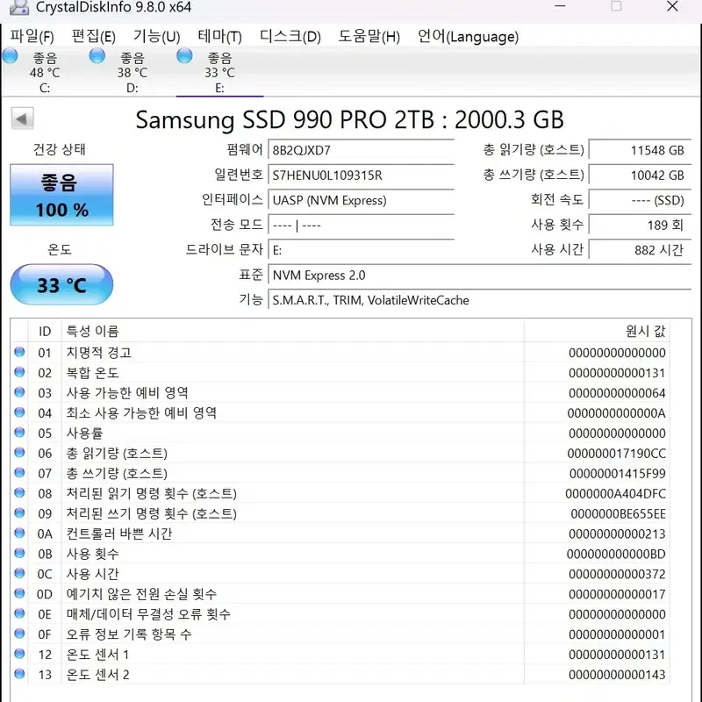Click the standard field NVM Express 2.0
The image size is (702, 702).
(x=479, y=275)
